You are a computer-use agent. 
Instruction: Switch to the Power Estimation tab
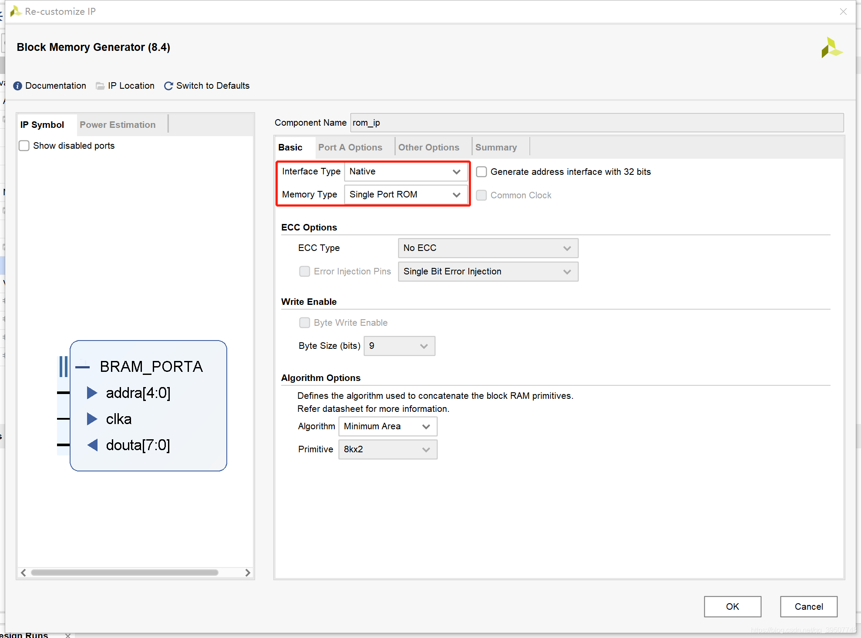pos(118,125)
